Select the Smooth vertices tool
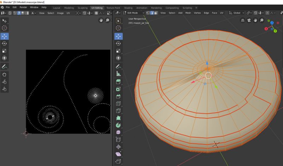 [x=119, y=132]
